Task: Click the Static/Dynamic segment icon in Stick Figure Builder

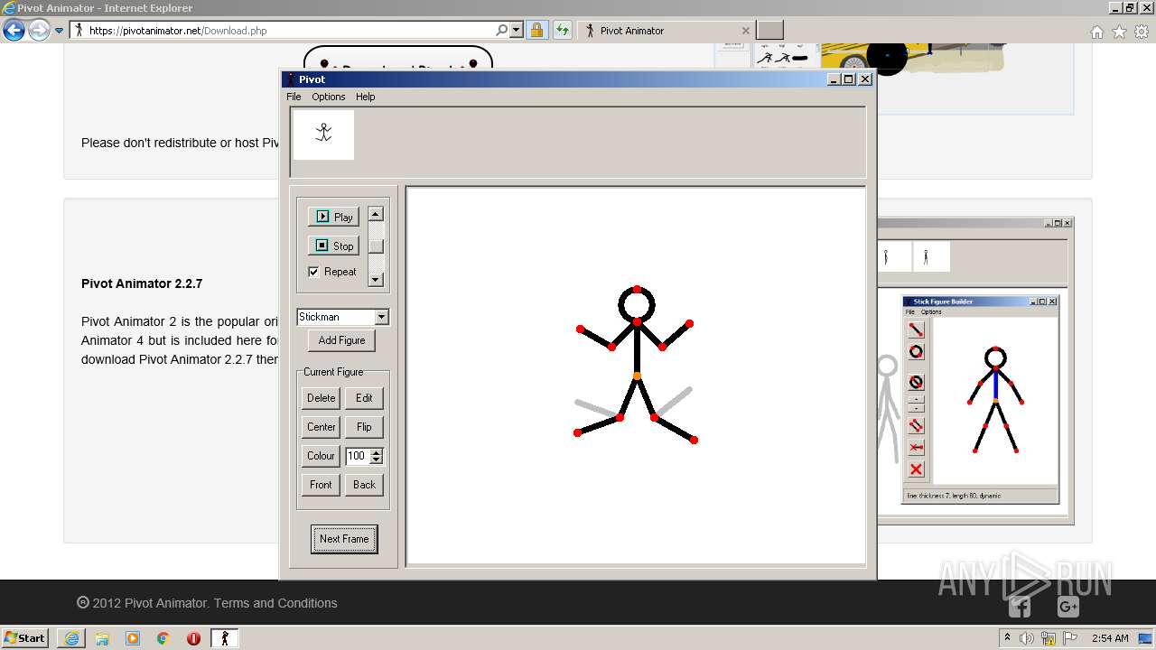Action: [x=916, y=447]
